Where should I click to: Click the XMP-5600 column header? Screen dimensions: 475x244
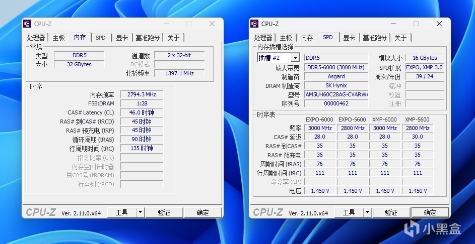[417, 119]
